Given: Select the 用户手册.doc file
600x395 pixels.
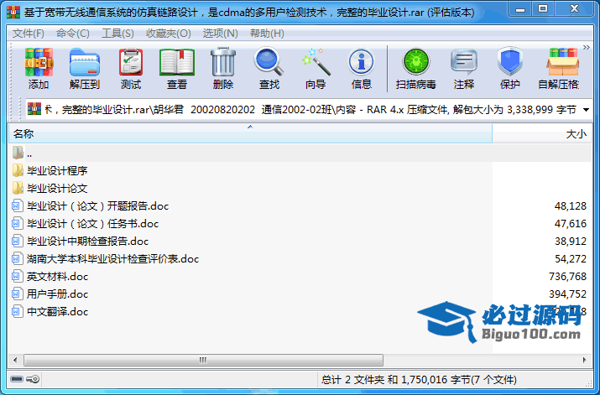Looking at the screenshot, I should coord(57,294).
